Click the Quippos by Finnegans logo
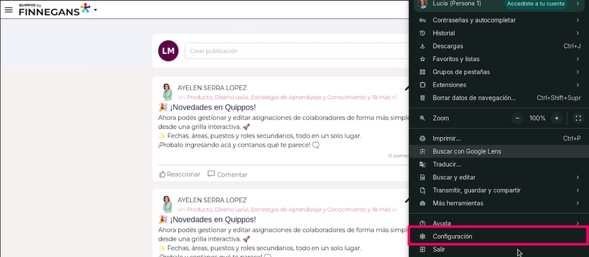This screenshot has width=589, height=257. click(54, 9)
